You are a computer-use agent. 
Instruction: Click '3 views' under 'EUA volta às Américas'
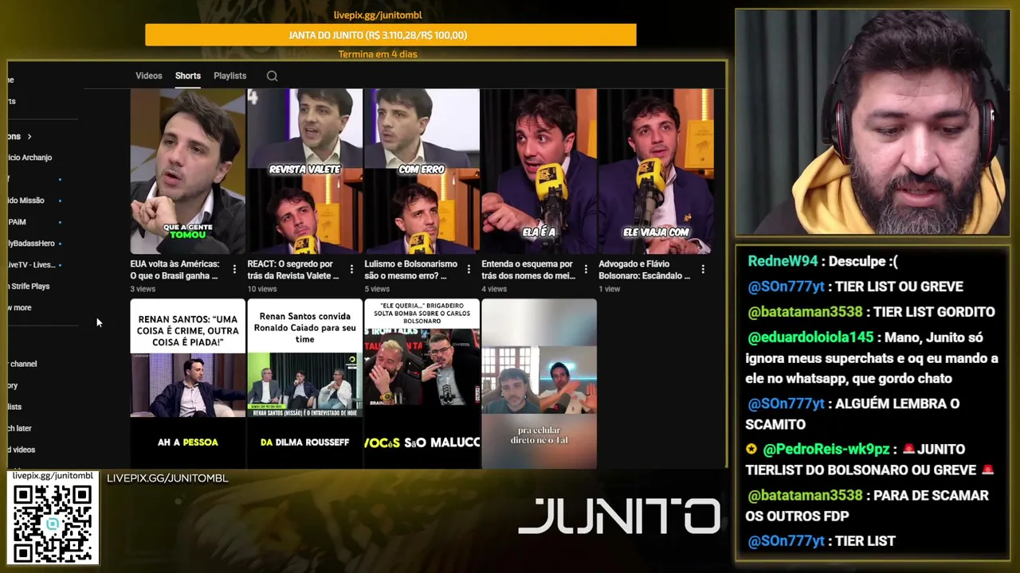pyautogui.click(x=143, y=289)
